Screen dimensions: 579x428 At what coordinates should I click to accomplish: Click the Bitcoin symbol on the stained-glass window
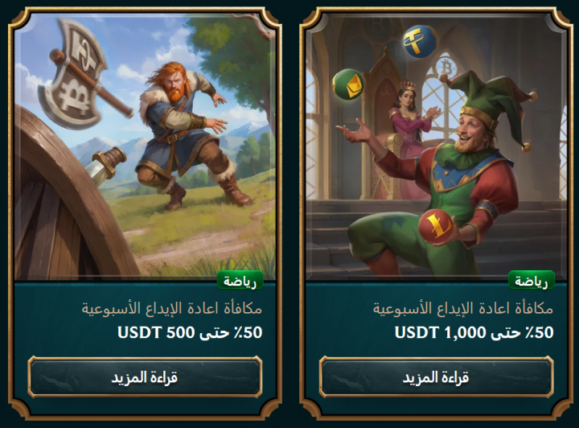pos(446,68)
